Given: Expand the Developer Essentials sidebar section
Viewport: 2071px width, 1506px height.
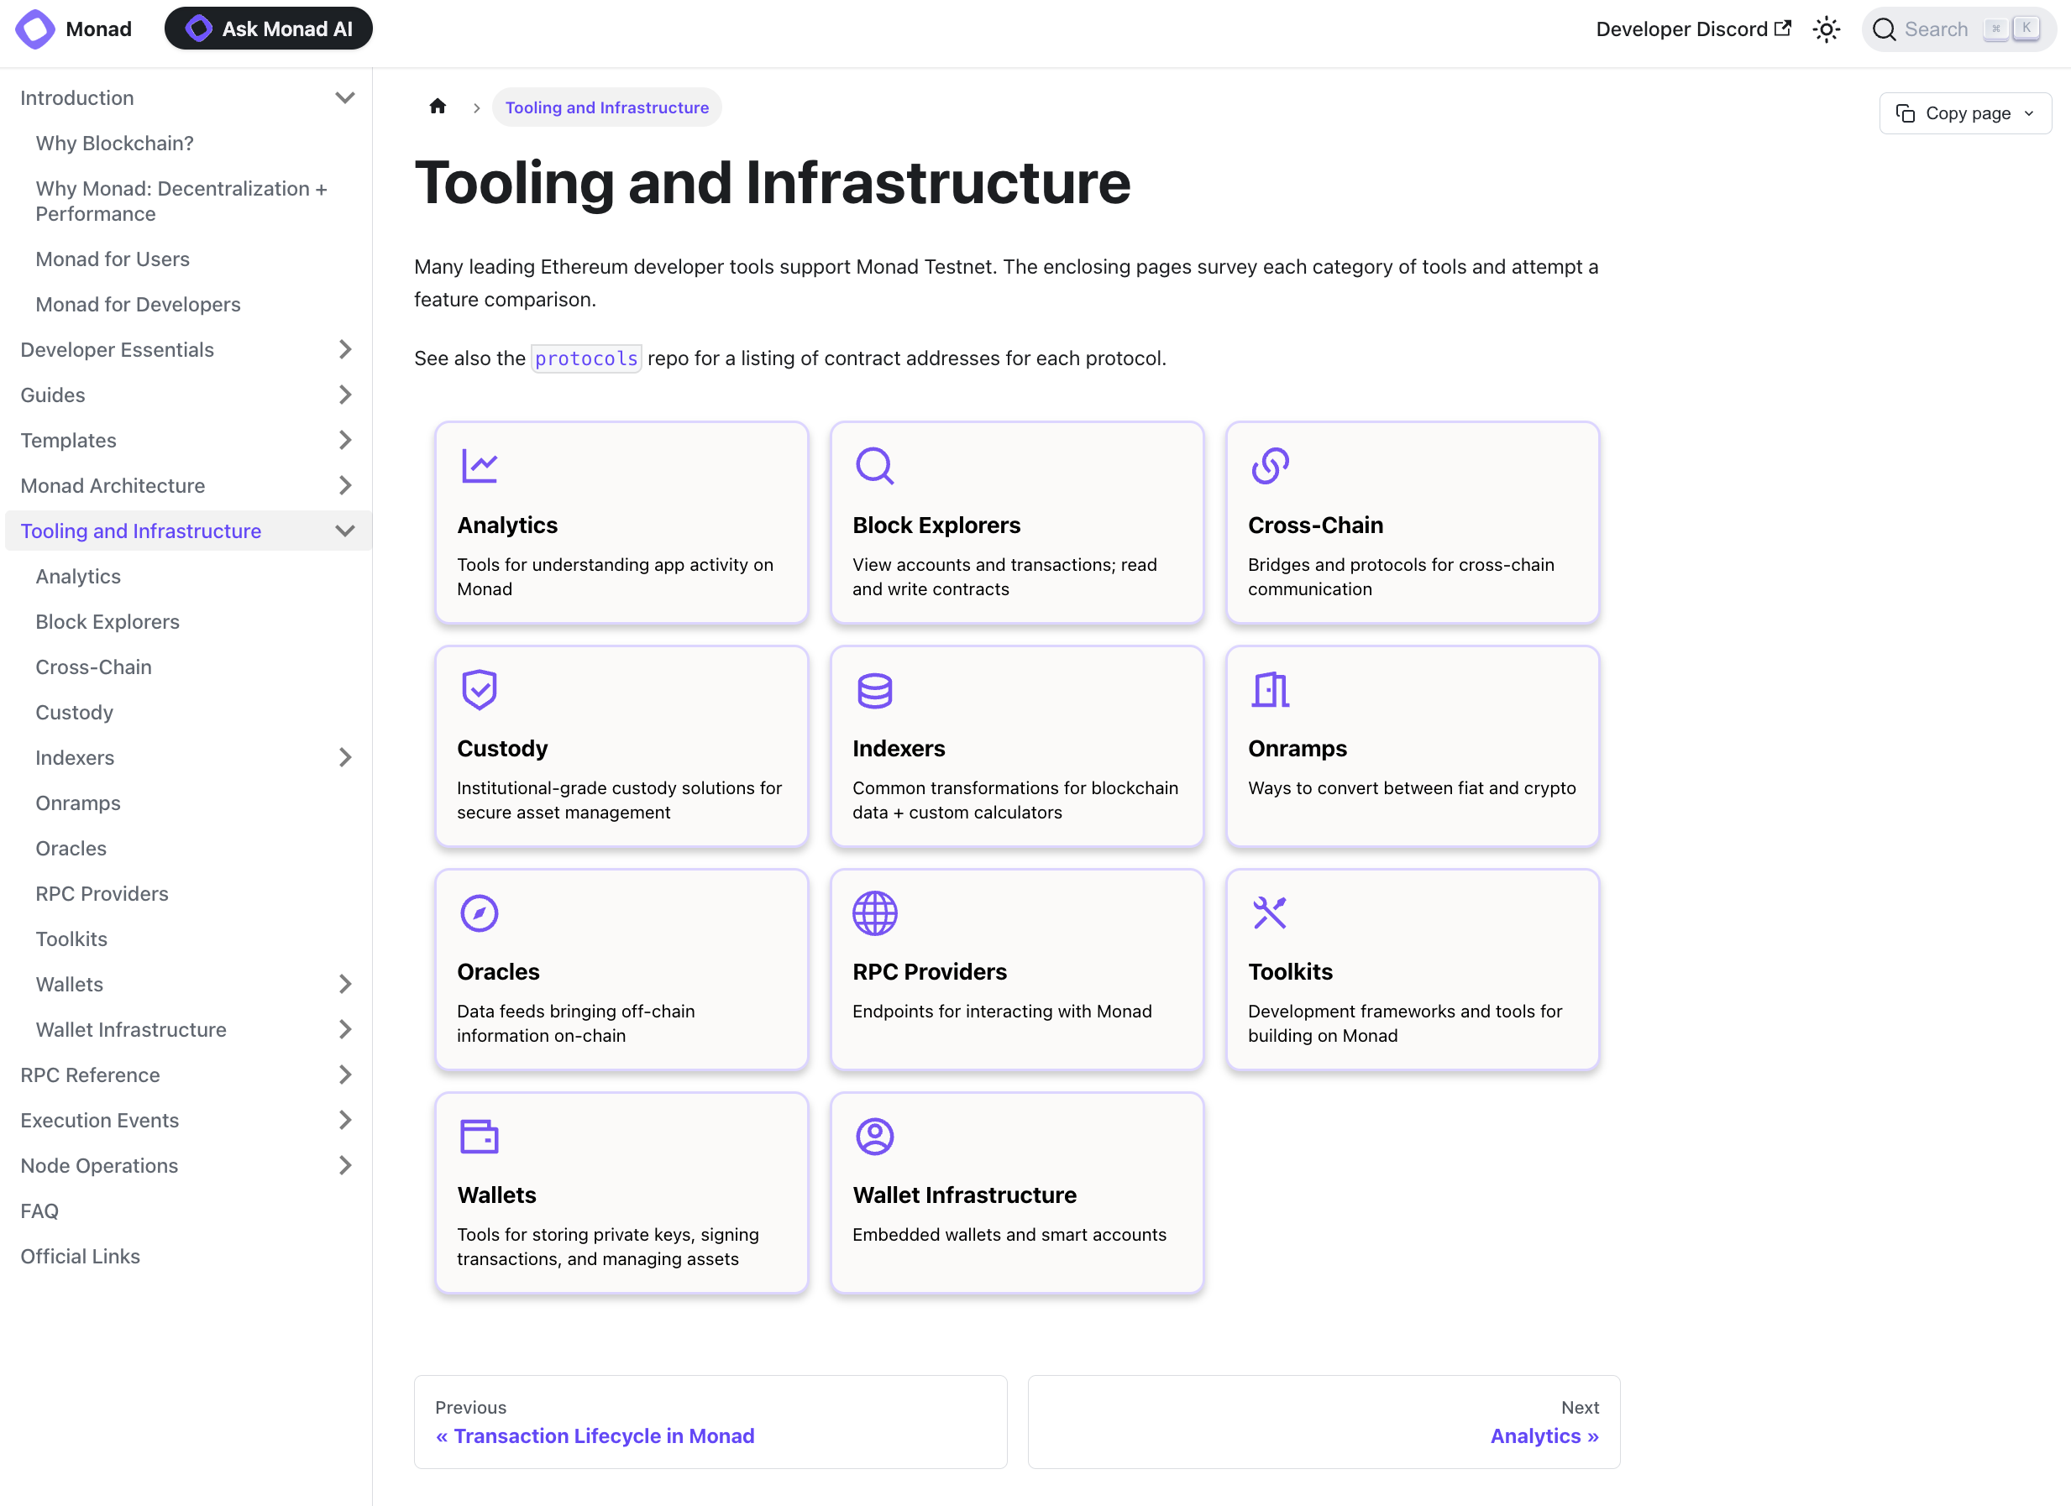Looking at the screenshot, I should click(344, 349).
